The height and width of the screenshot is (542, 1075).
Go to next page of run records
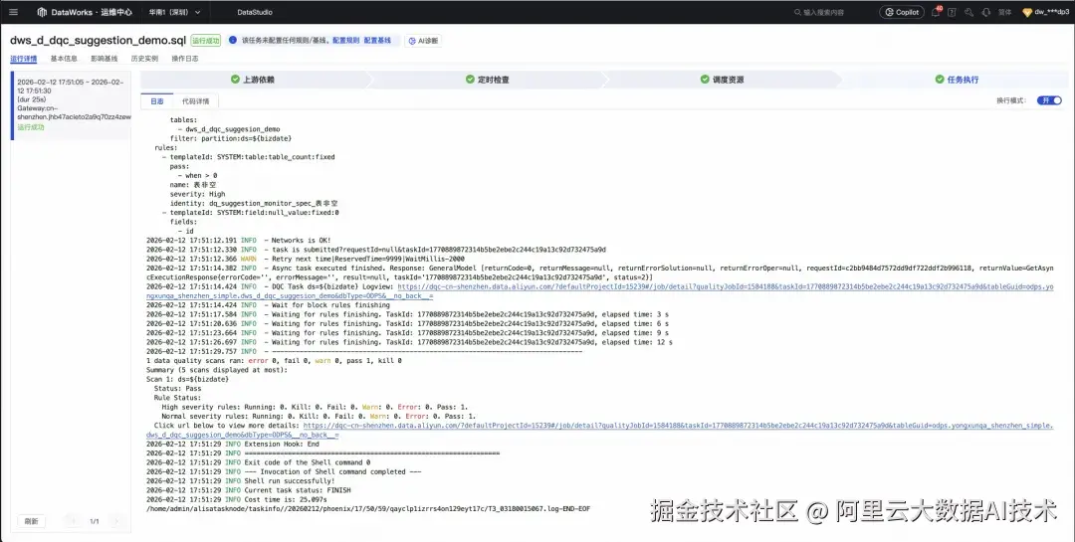point(116,521)
